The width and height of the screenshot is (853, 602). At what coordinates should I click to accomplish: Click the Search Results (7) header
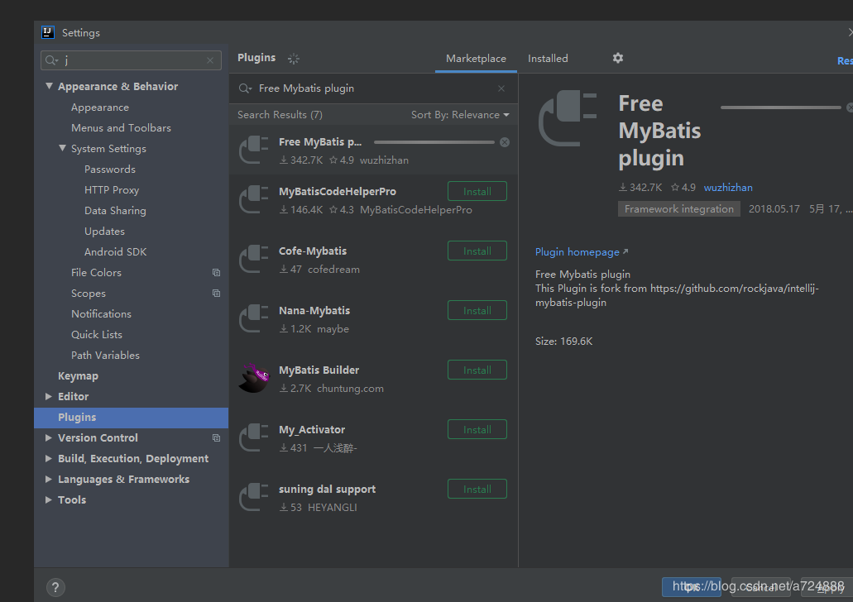(280, 115)
